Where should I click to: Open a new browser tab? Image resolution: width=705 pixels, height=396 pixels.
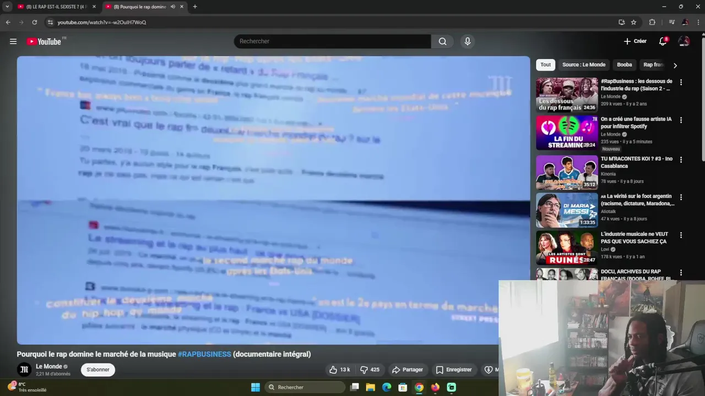point(194,7)
